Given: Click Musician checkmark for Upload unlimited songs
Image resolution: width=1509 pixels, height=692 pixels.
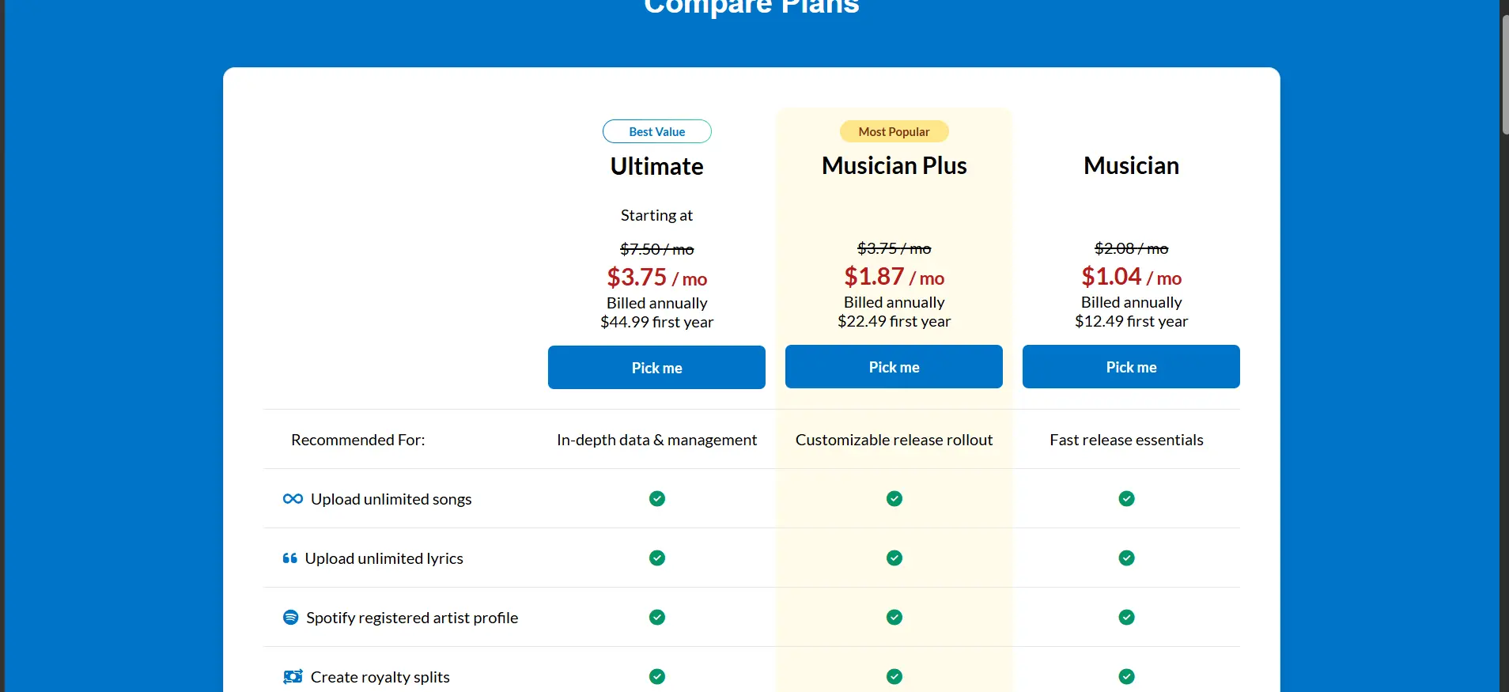Looking at the screenshot, I should [1127, 498].
